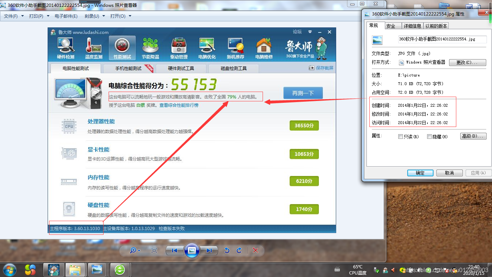
Task: Go to next photo in viewer
Action: (x=209, y=250)
